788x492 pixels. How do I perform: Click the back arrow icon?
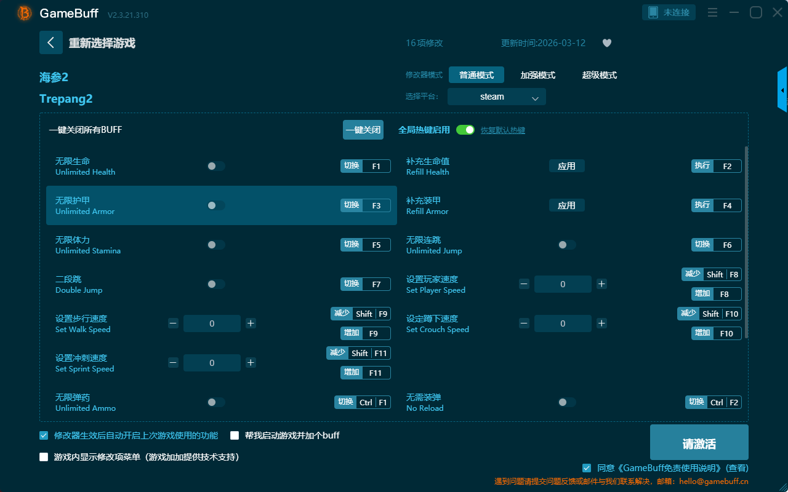tap(51, 42)
